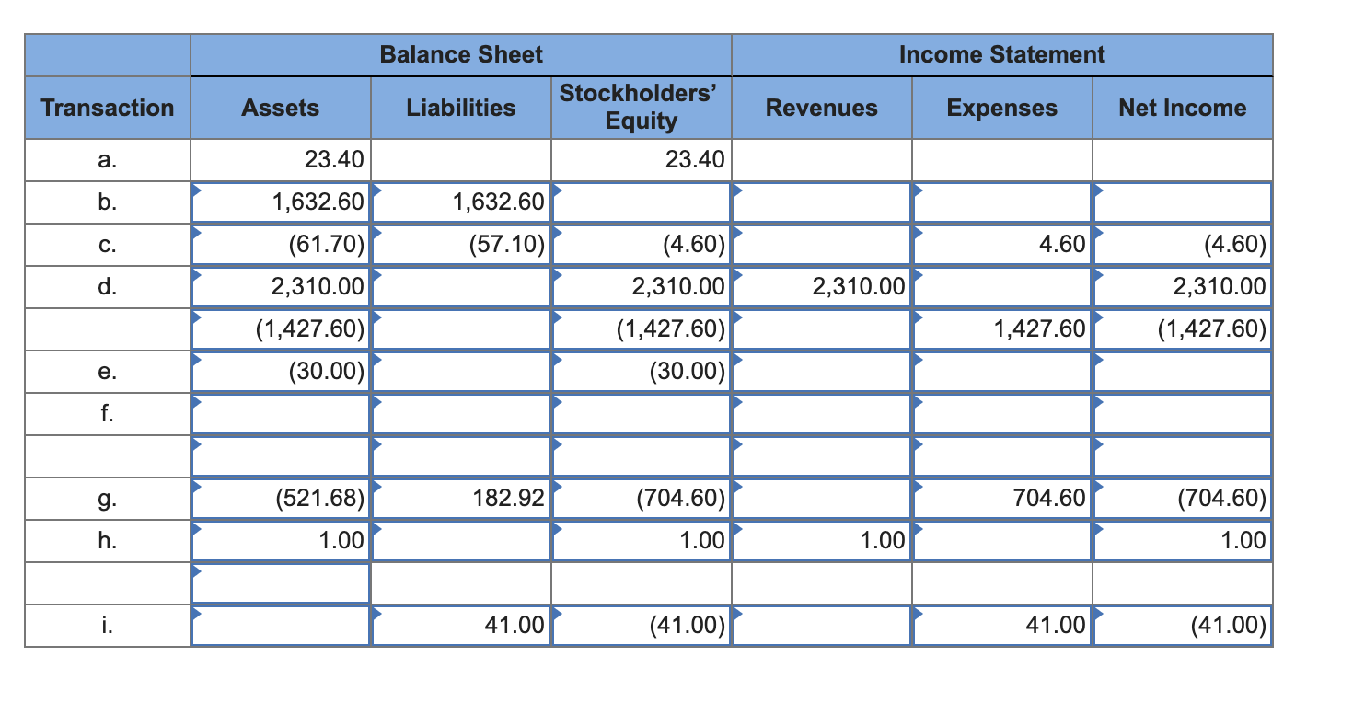Click the Assets cell in row b
Viewport: 1353px width, 714px height.
coord(280,202)
